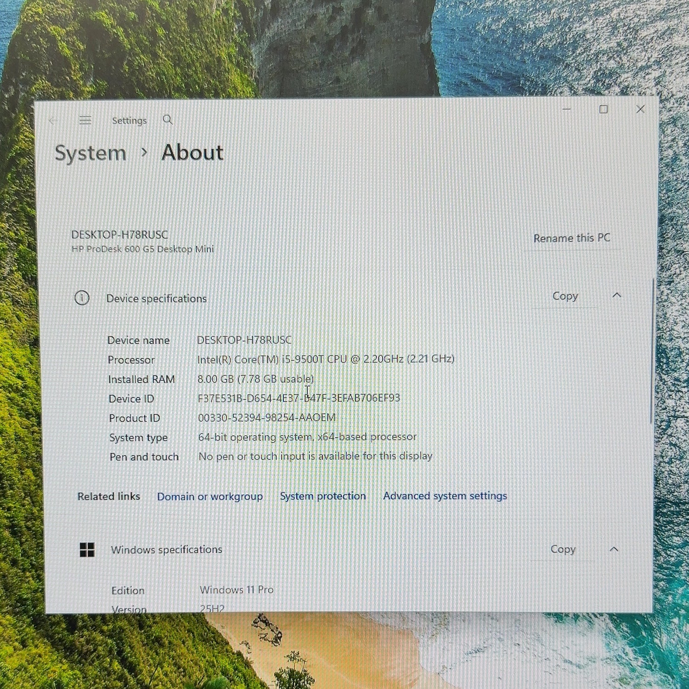
Task: Click the System breadcrumb
Action: pyautogui.click(x=90, y=153)
